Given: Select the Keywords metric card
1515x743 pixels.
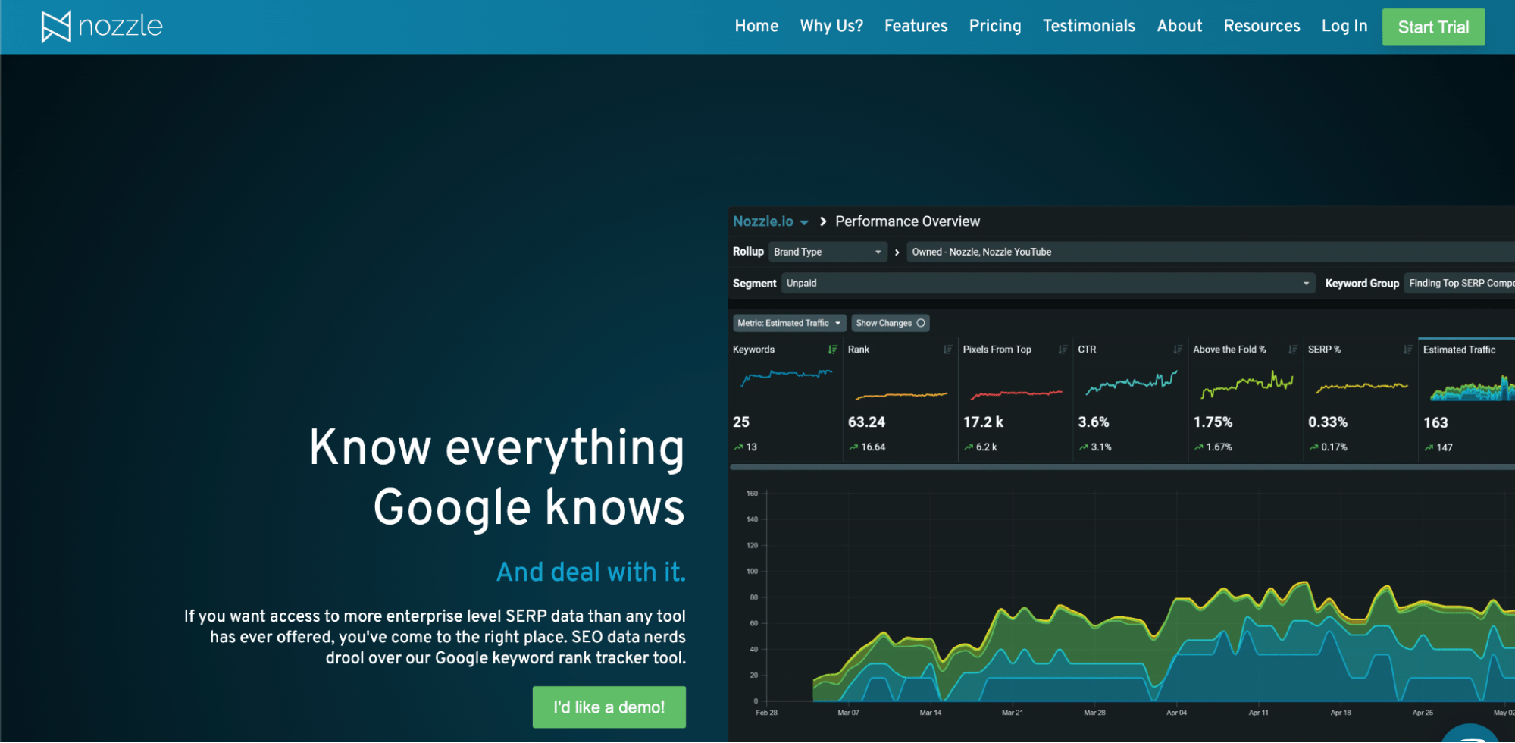Looking at the screenshot, I should [785, 398].
